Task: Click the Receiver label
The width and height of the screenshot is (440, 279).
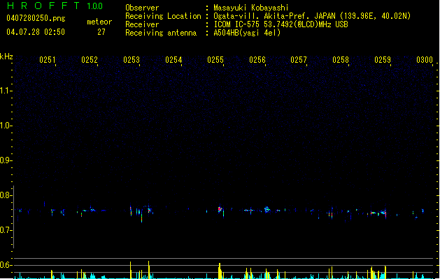Action: click(142, 24)
